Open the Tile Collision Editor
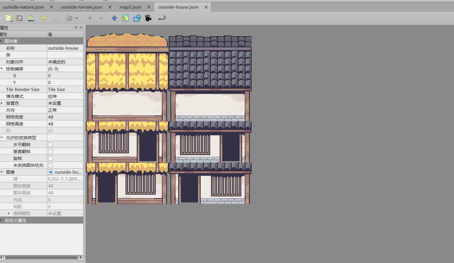454x263 pixels. coord(137,18)
